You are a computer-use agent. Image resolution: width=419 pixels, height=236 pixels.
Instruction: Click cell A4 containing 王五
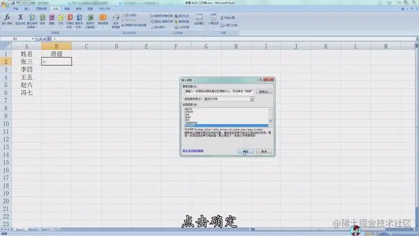26,77
